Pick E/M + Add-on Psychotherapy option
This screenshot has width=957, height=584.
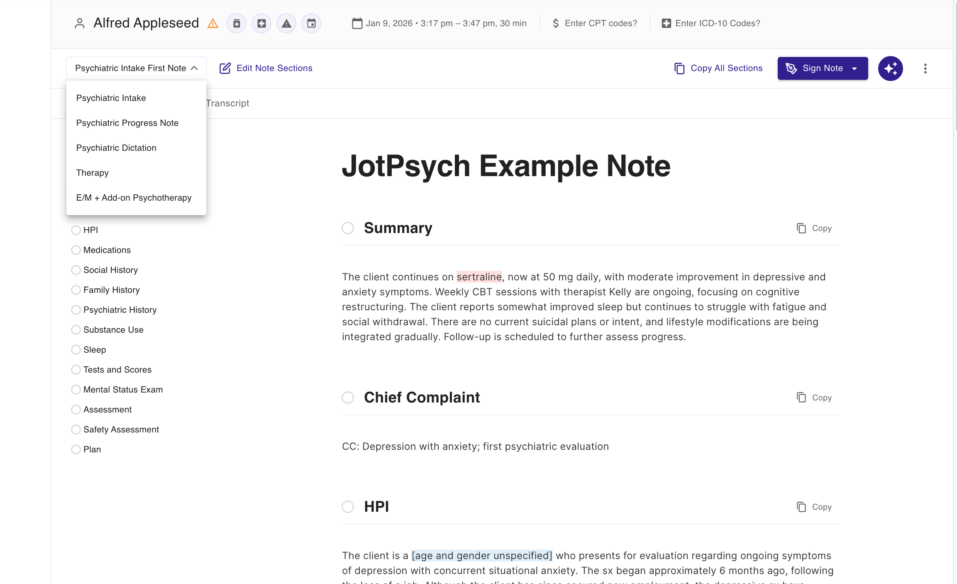(x=134, y=198)
